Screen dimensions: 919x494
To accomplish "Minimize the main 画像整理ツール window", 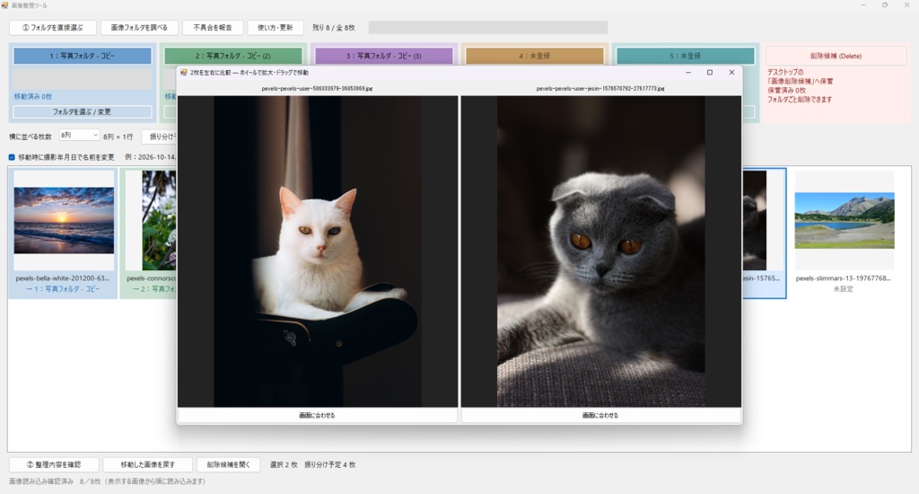I will click(863, 5).
